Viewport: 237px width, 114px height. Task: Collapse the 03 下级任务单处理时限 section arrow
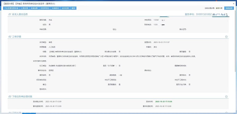226,97
